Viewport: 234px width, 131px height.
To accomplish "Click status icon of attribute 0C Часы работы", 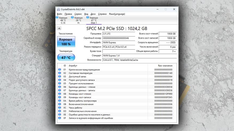I will [x=60, y=108].
